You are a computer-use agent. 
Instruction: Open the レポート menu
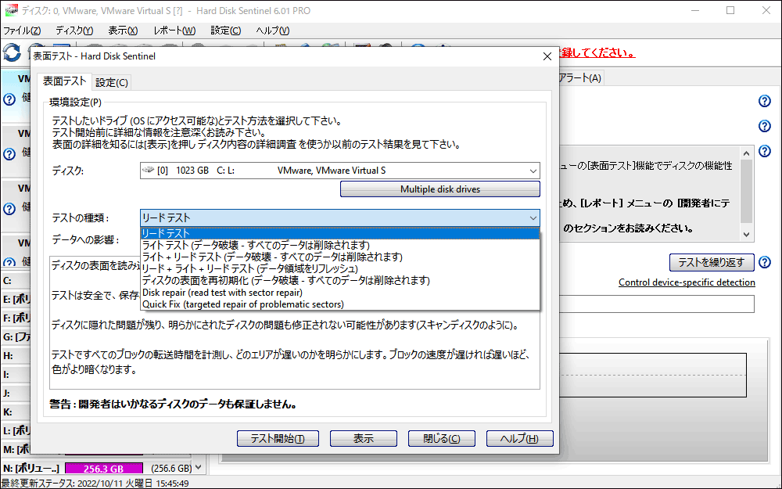click(174, 30)
